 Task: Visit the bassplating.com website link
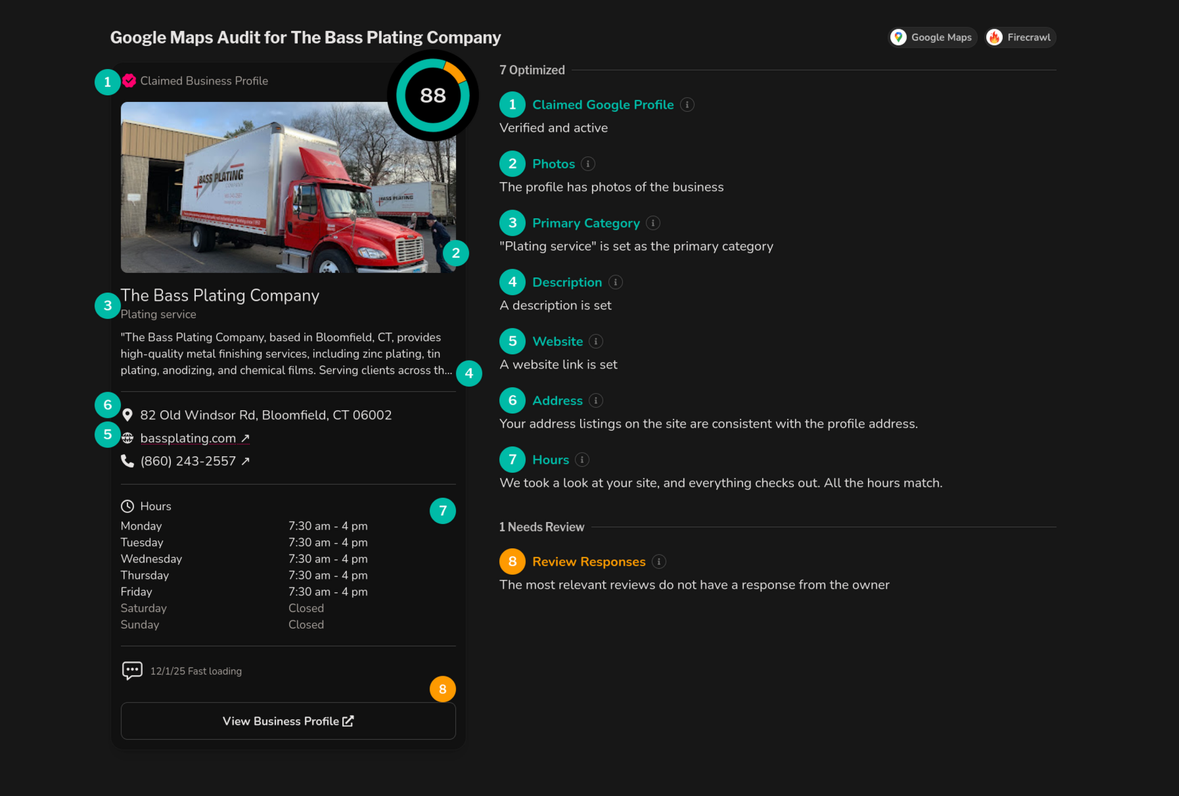[189, 438]
